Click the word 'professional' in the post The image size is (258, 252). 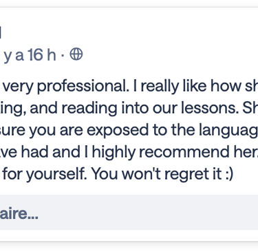(x=83, y=87)
